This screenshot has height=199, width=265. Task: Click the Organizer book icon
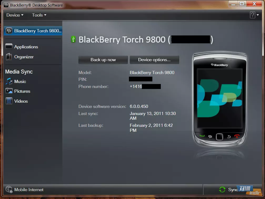pos(9,57)
